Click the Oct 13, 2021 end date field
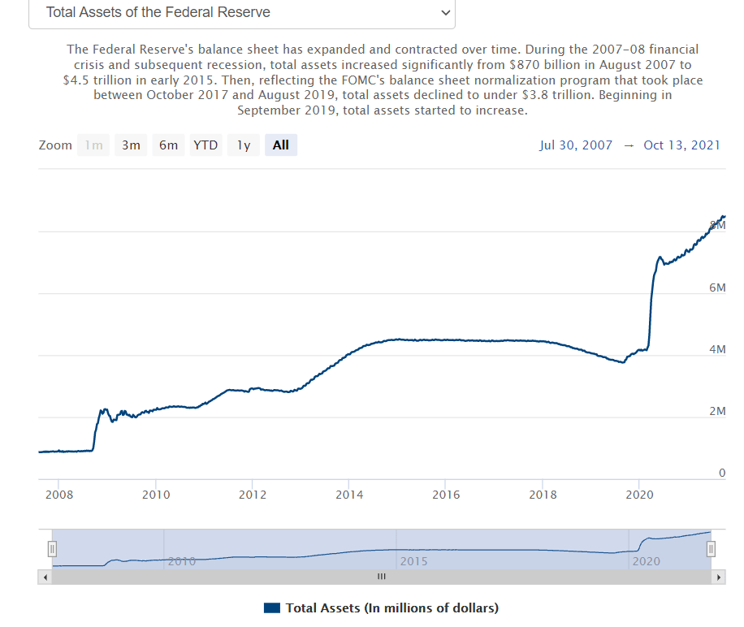Viewport: 744px width, 627px height. point(681,145)
